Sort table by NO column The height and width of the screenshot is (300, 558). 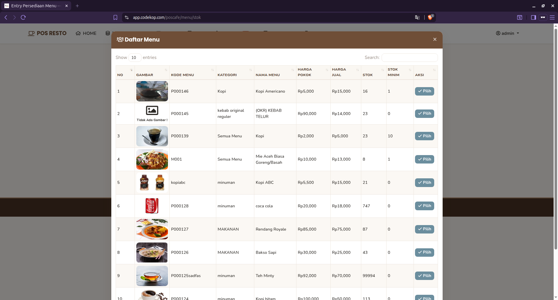(x=125, y=72)
